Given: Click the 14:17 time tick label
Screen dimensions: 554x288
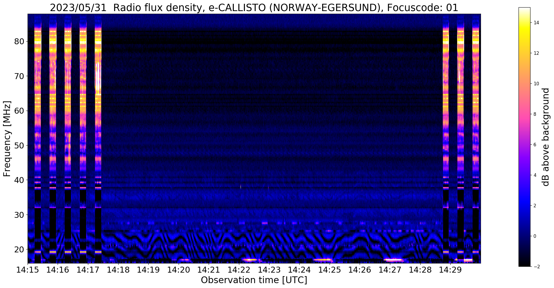Looking at the screenshot, I should [88, 270].
